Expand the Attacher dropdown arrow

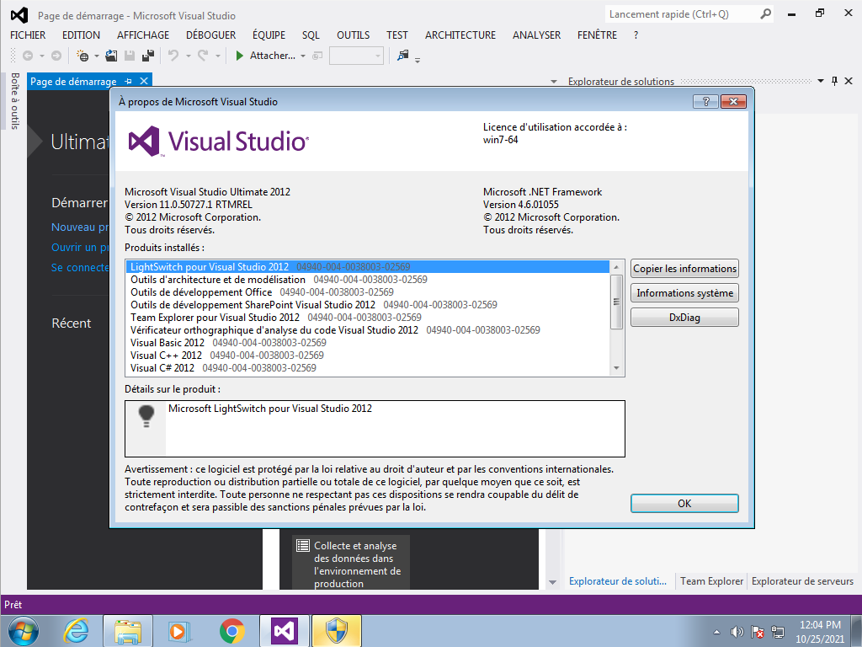[x=303, y=56]
